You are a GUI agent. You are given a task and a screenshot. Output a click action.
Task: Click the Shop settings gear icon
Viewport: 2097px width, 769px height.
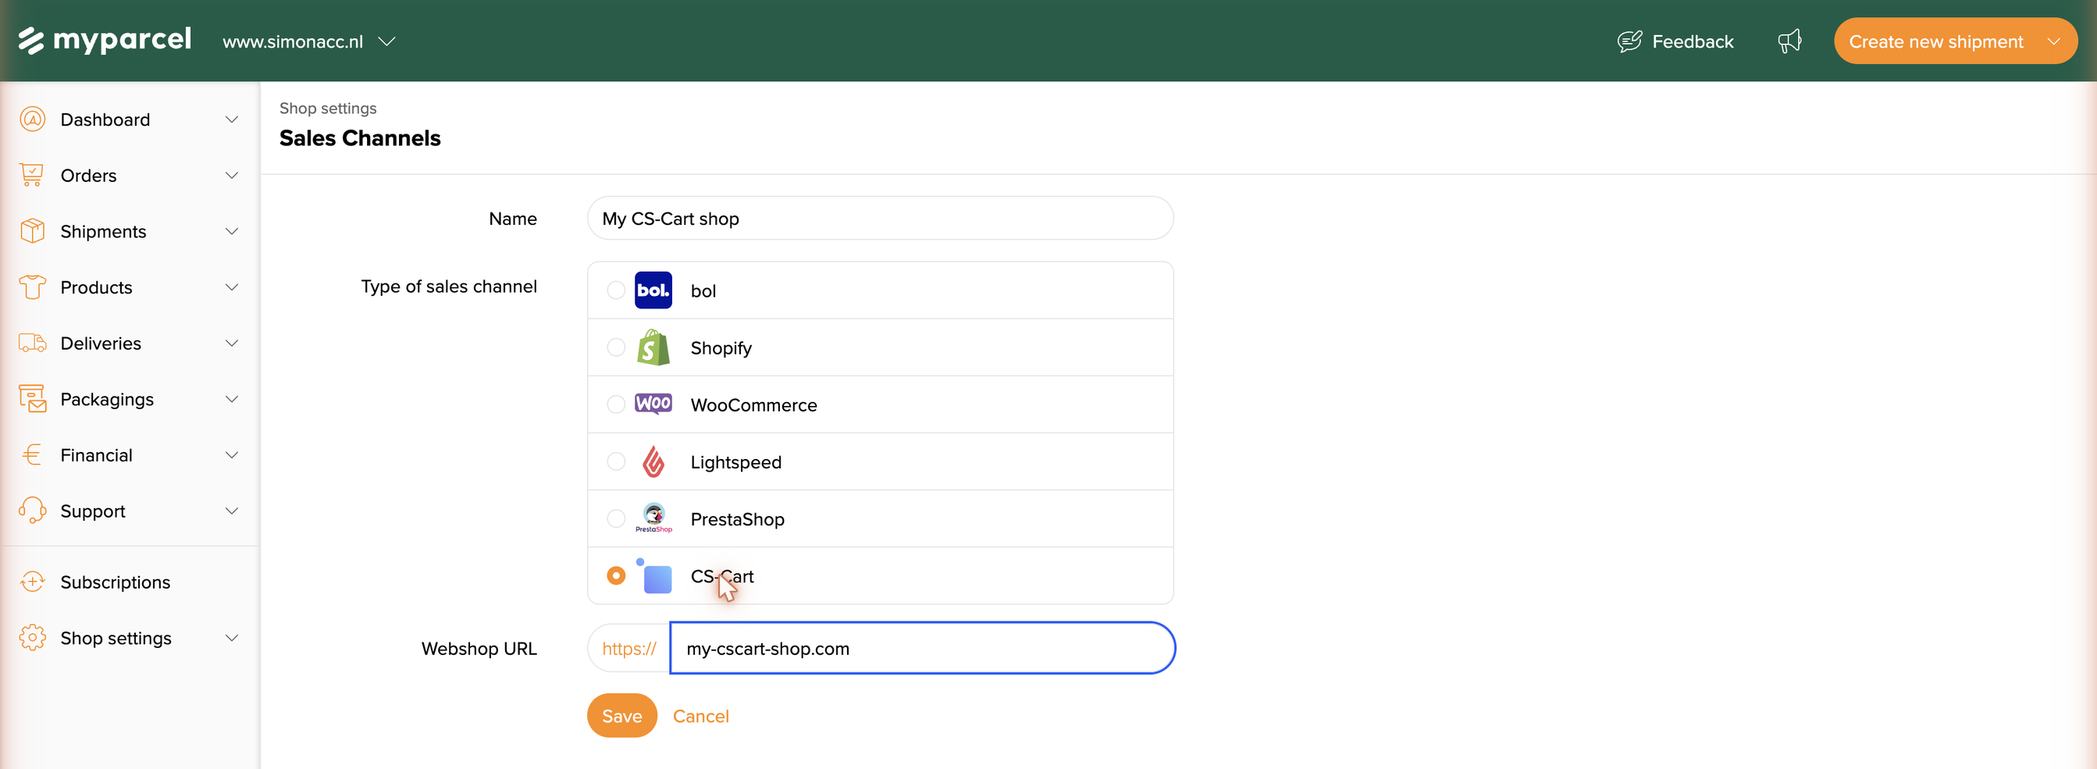tap(33, 638)
